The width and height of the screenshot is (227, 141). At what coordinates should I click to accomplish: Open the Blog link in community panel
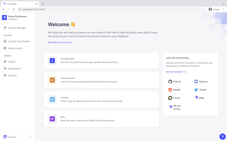199,98
